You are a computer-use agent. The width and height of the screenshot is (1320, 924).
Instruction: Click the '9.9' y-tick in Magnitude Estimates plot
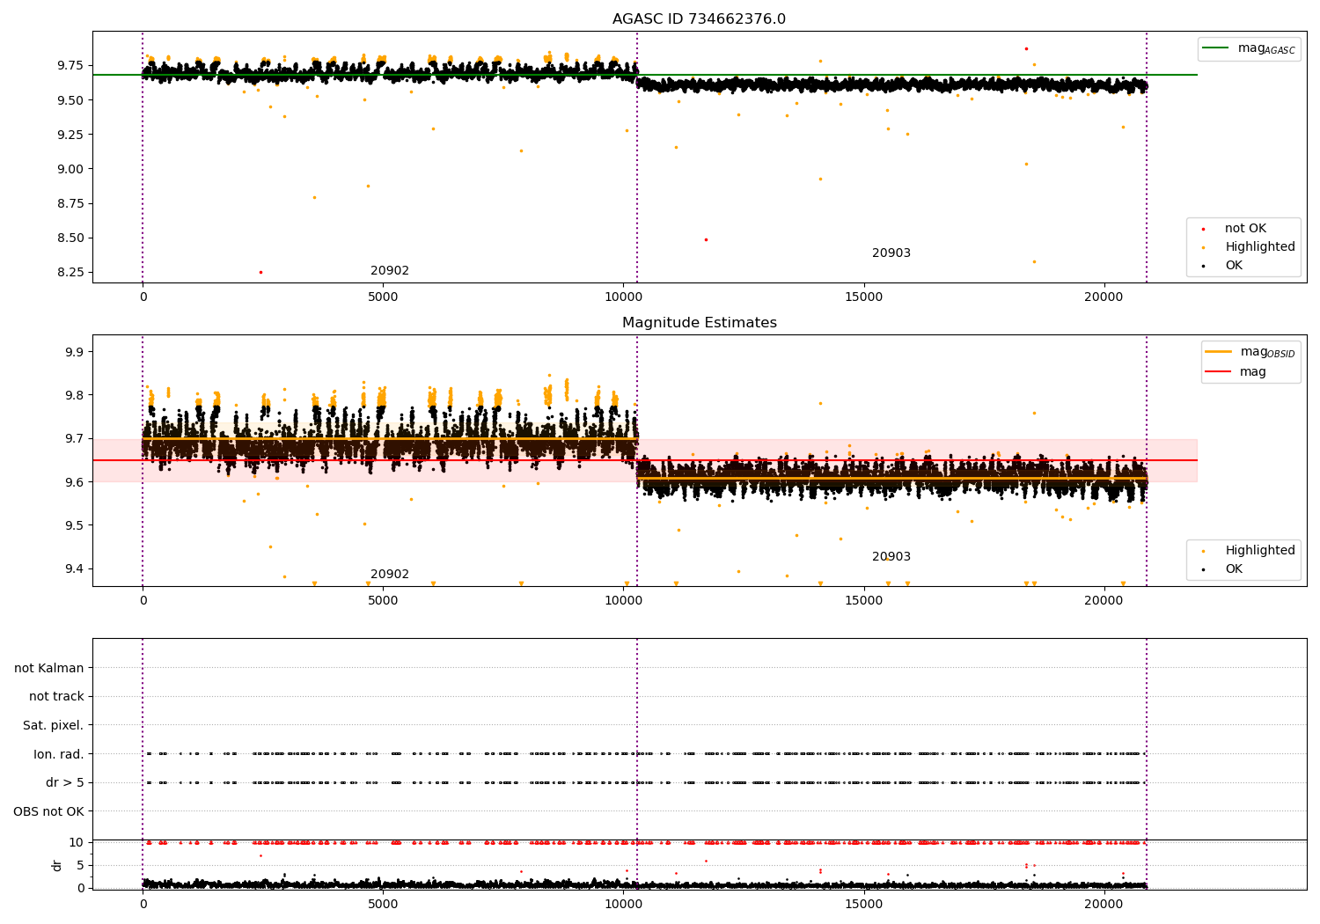(x=74, y=352)
